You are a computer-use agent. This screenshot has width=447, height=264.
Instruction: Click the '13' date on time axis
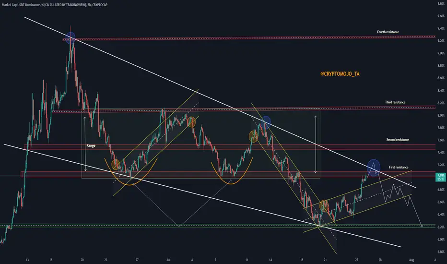27,260
